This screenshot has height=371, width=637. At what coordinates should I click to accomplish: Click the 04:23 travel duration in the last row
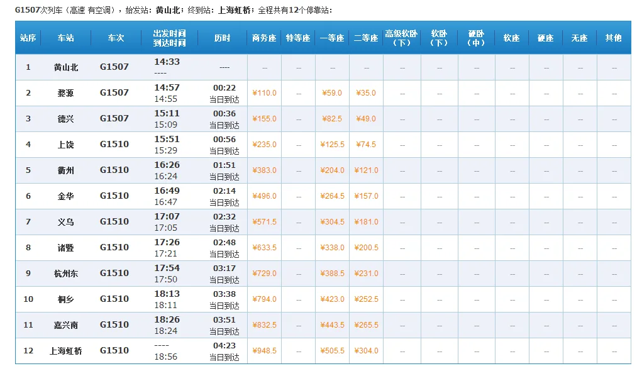point(224,346)
